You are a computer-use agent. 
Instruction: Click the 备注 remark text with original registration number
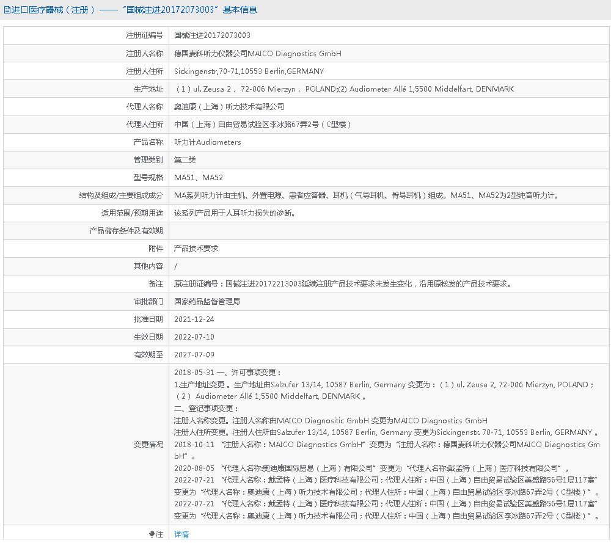[x=342, y=283]
